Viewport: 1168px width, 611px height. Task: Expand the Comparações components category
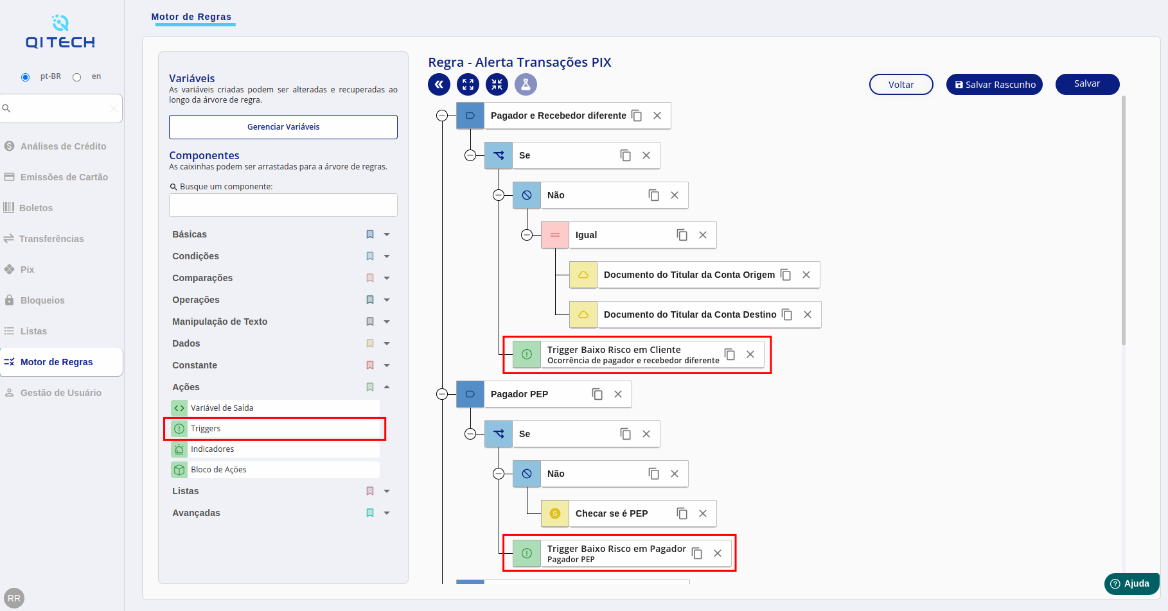pyautogui.click(x=387, y=278)
